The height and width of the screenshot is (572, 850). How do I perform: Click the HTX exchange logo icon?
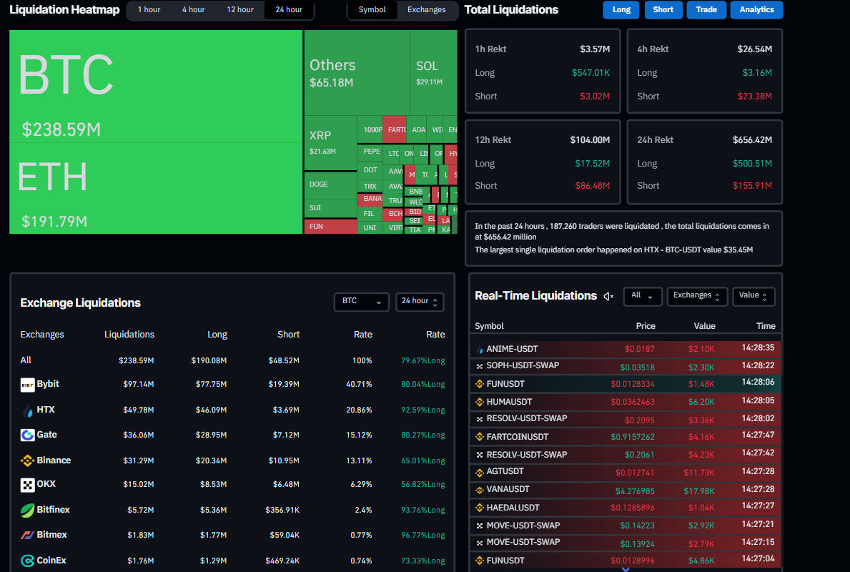pos(28,410)
